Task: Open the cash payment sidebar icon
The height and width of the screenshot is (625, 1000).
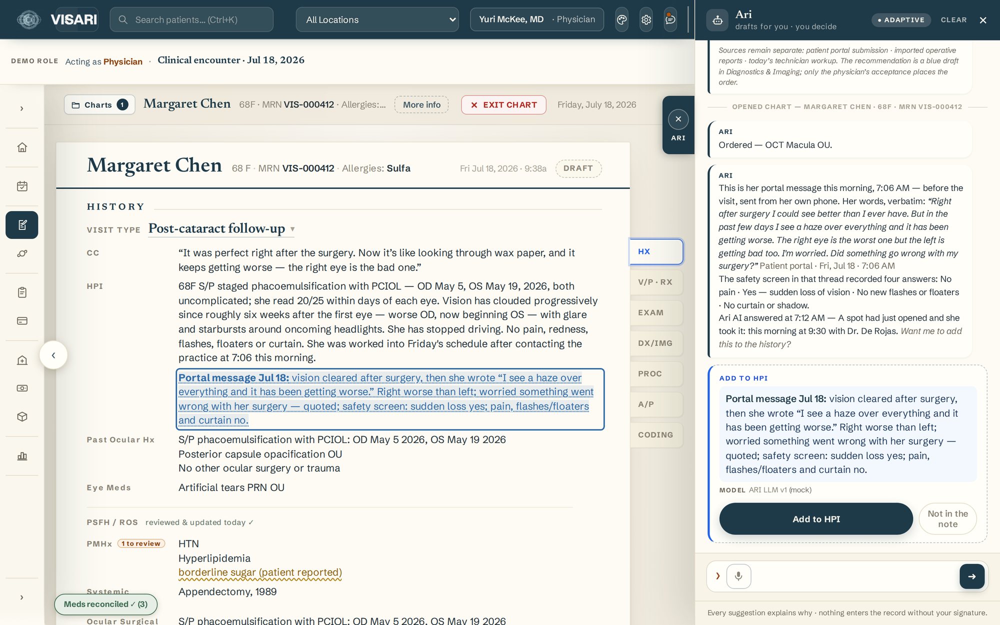Action: pyautogui.click(x=22, y=388)
